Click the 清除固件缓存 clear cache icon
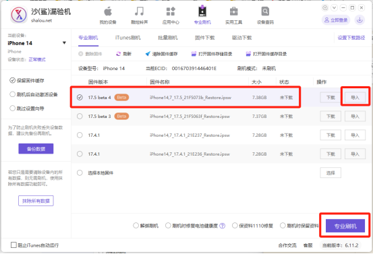Image resolution: width=373 pixels, height=254 pixels. coord(148,54)
